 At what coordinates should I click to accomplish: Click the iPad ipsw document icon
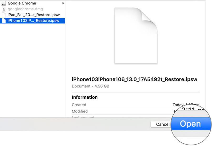(4, 15)
